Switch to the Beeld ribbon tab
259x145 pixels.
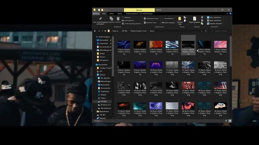[x=120, y=14]
